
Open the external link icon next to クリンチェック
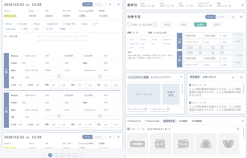[x=146, y=109]
